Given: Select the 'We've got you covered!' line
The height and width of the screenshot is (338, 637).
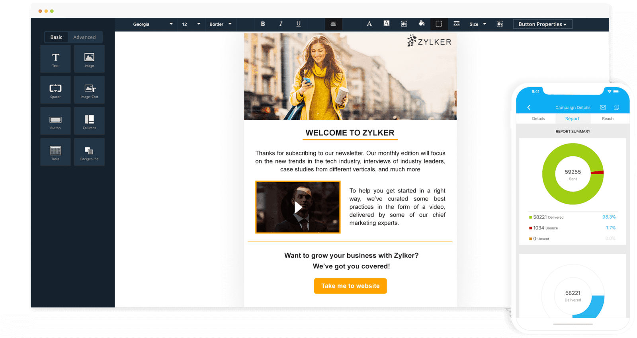Looking at the screenshot, I should (x=351, y=266).
